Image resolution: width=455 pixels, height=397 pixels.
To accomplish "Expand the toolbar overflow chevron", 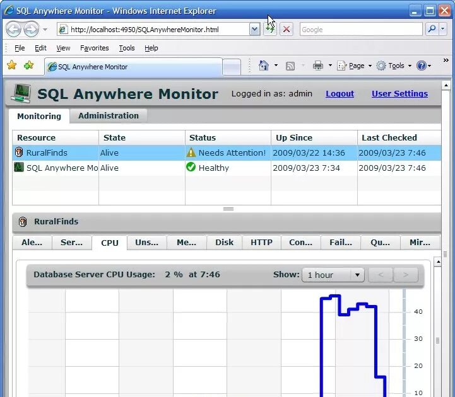I will 446,60.
